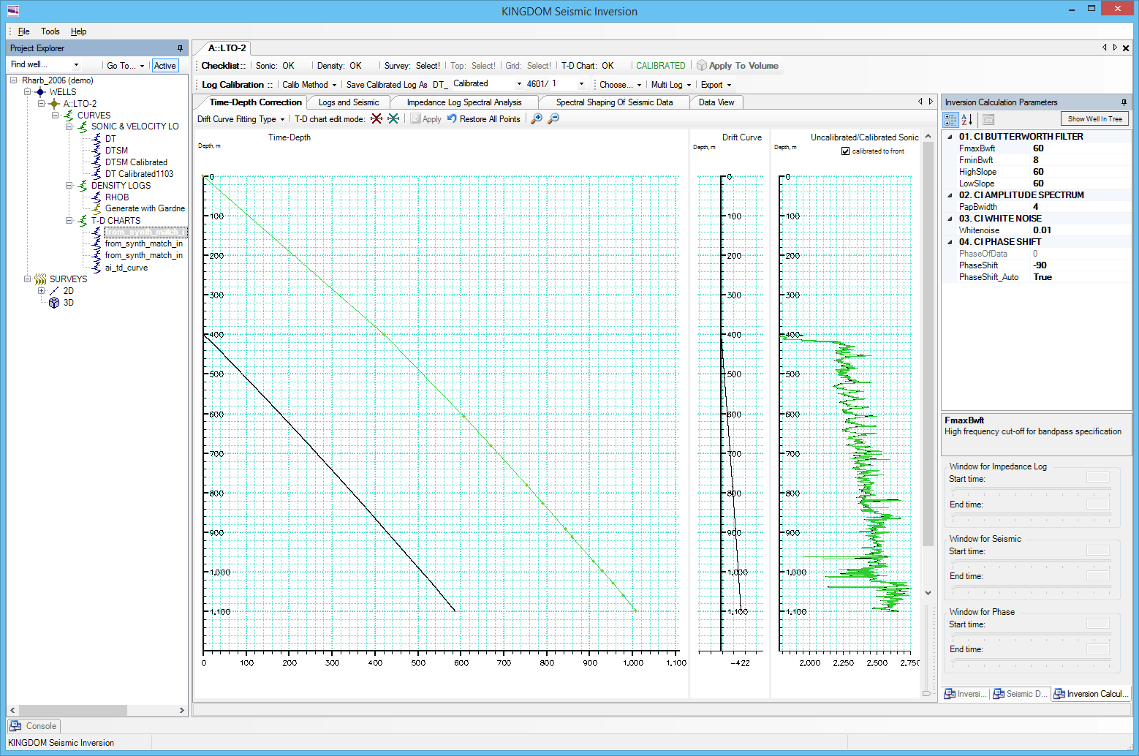Click the ai_td_curve icon in tree

click(x=97, y=268)
